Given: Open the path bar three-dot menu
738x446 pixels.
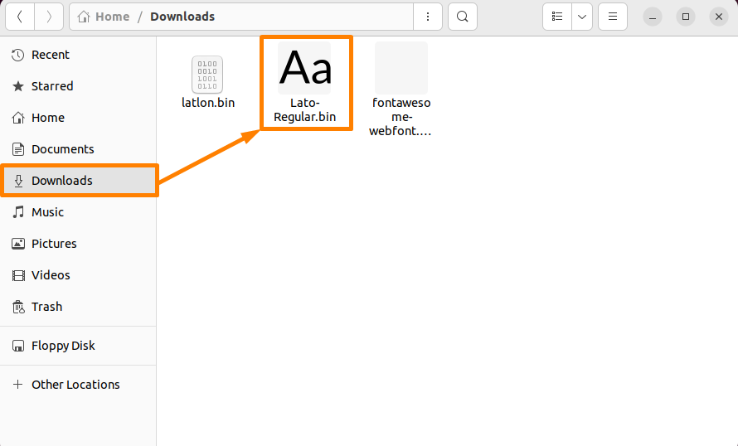Looking at the screenshot, I should point(428,17).
